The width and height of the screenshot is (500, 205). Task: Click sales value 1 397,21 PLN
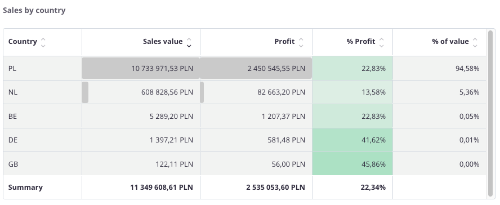171,140
